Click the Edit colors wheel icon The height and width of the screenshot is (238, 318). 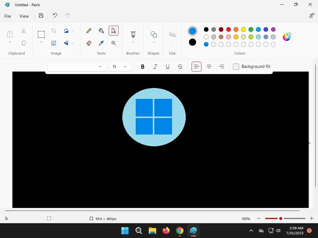coord(287,37)
